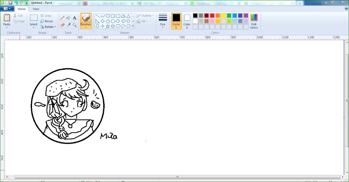Open the shape Outline dropdown
This screenshot has width=349, height=182.
click(145, 16)
